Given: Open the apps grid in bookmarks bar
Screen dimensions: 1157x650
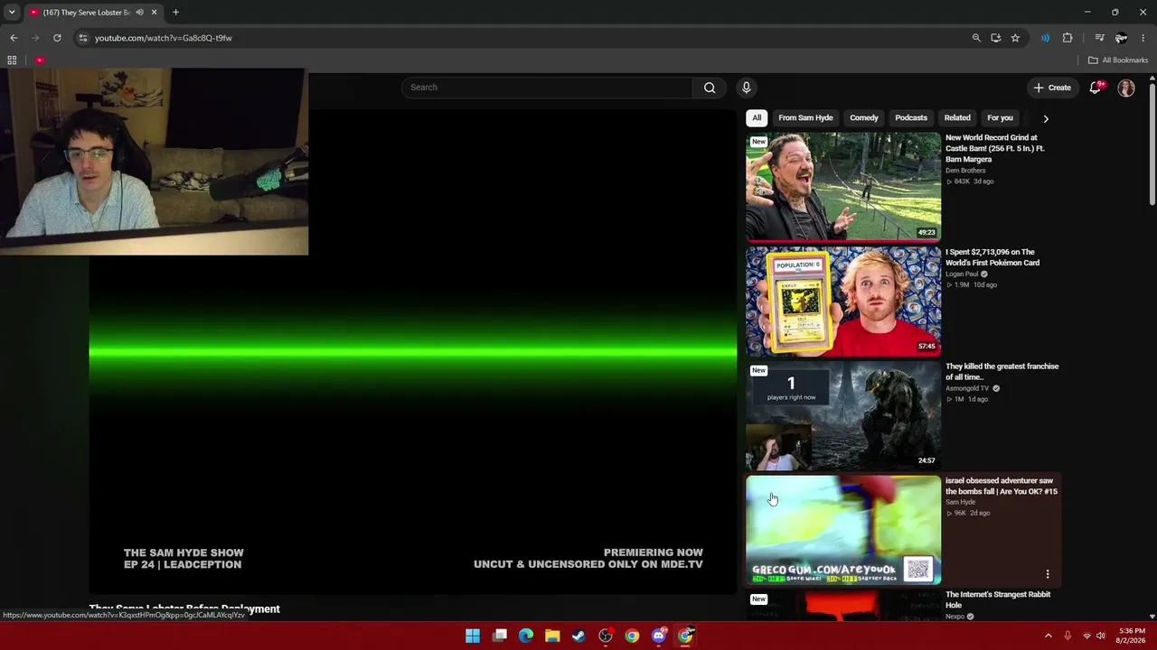Looking at the screenshot, I should (12, 60).
